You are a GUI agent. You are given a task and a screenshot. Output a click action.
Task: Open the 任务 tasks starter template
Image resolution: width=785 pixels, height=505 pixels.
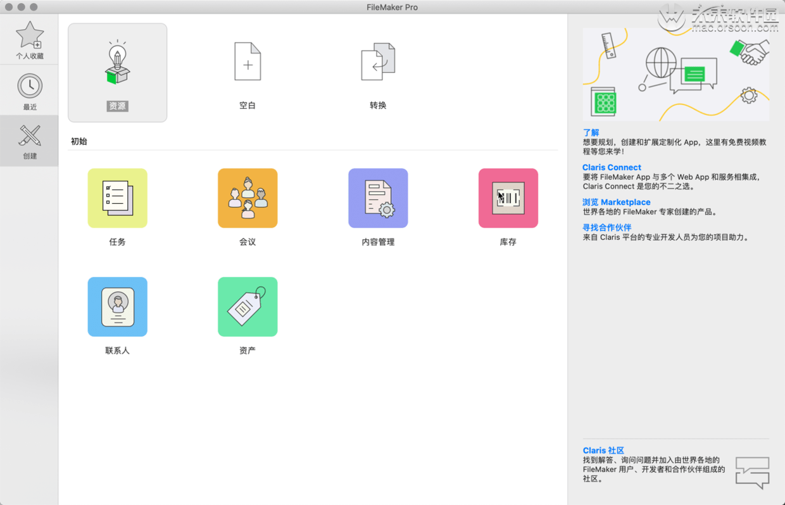coord(117,198)
